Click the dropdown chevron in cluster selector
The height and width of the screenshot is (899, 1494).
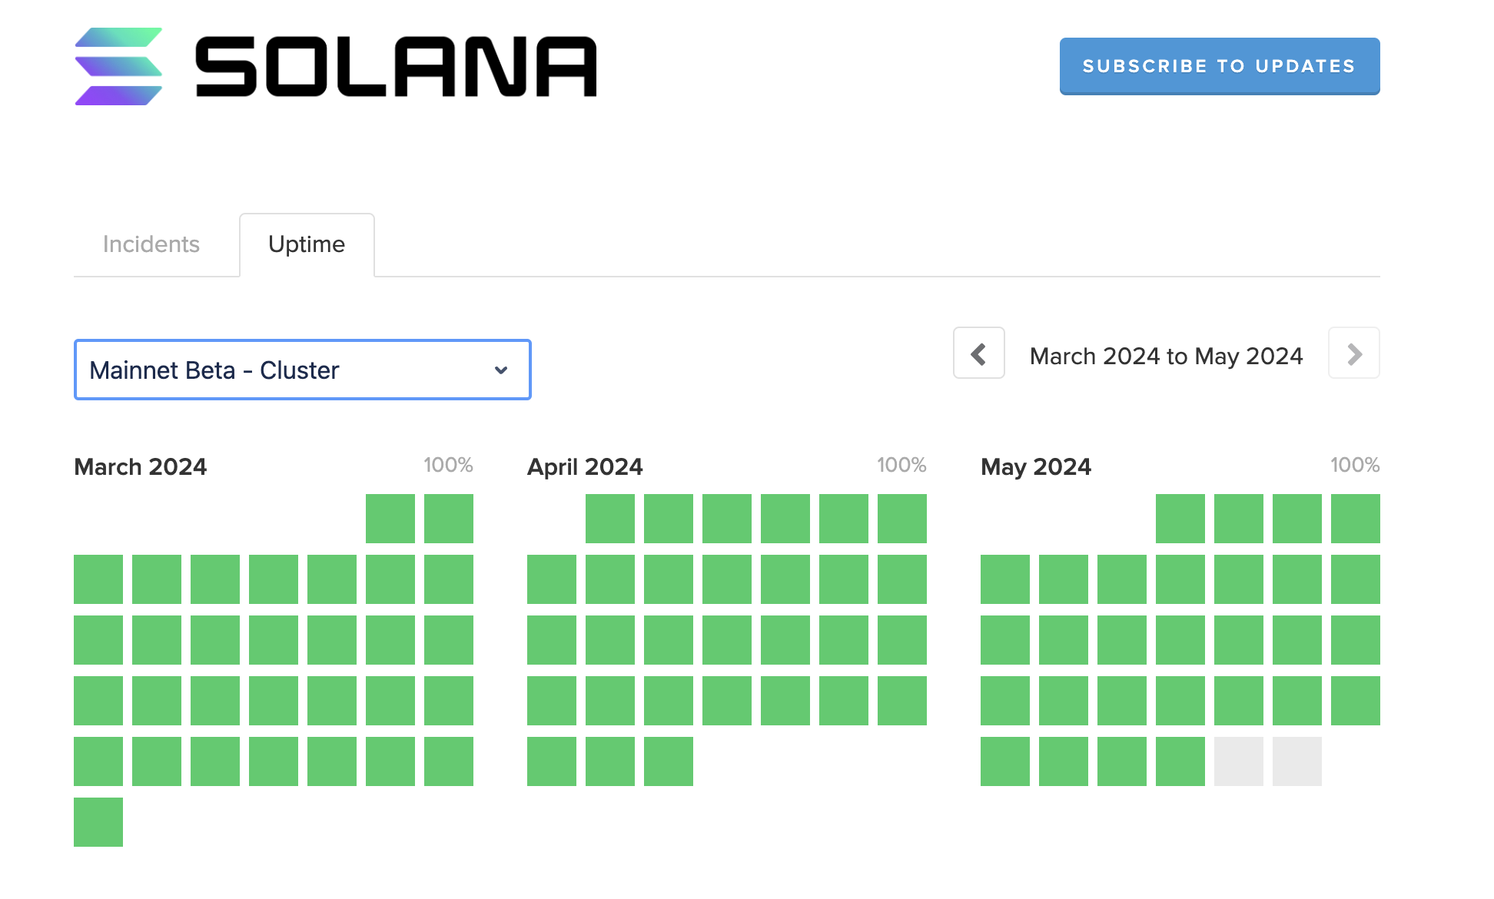pyautogui.click(x=501, y=370)
